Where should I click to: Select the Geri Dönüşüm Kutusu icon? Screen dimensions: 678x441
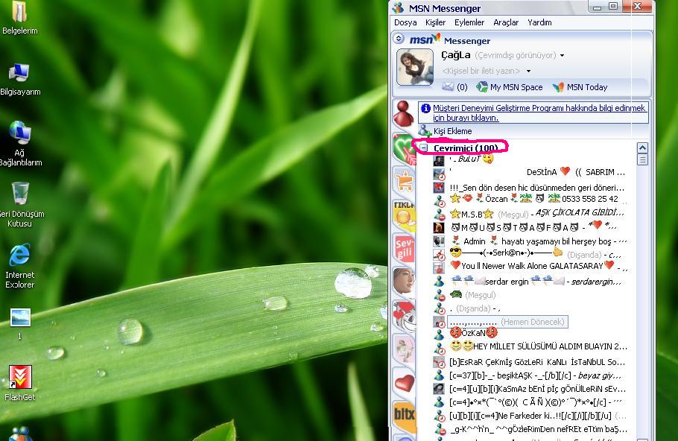(20, 205)
